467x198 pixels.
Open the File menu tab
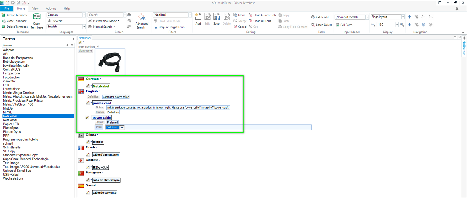tap(7, 8)
